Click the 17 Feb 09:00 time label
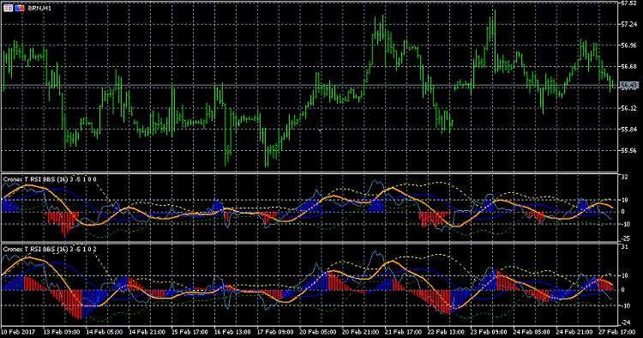Screen dimensions: 643x338 pos(275,332)
